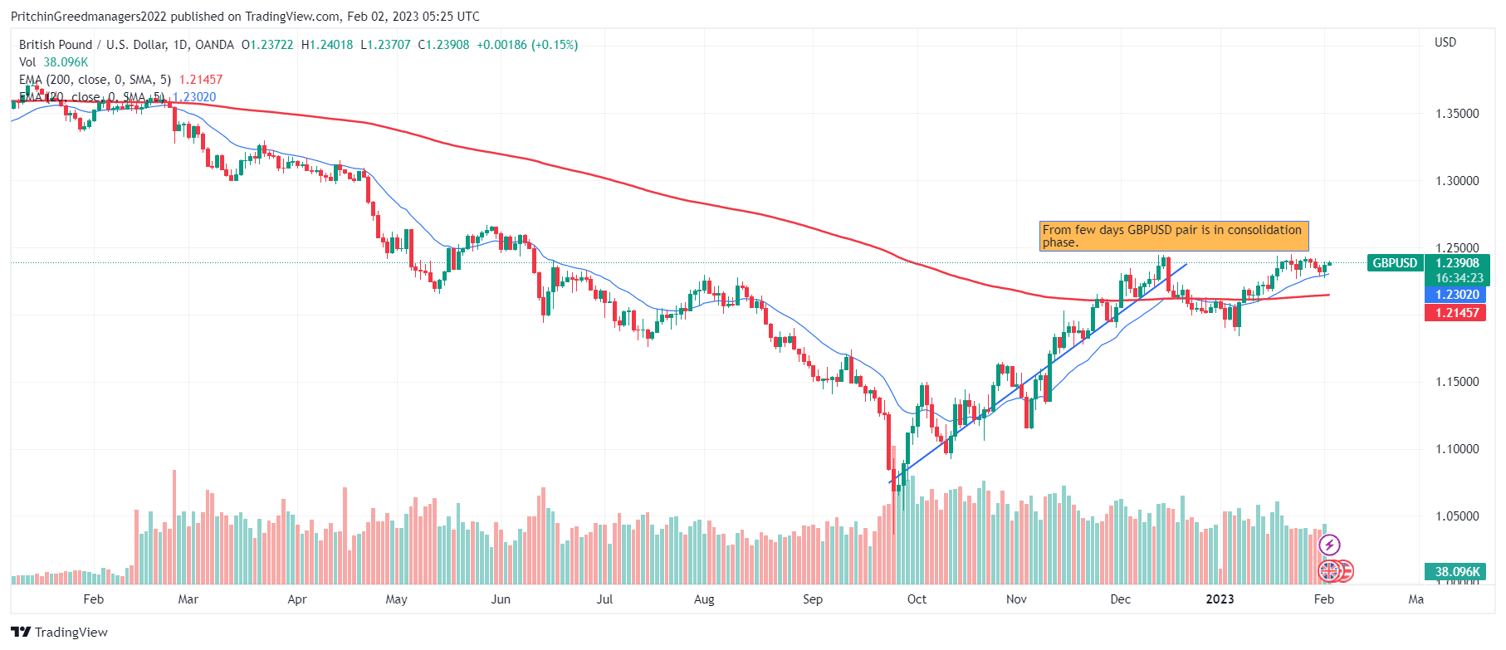
Task: Click the 1.23908 last price label
Action: (1458, 263)
